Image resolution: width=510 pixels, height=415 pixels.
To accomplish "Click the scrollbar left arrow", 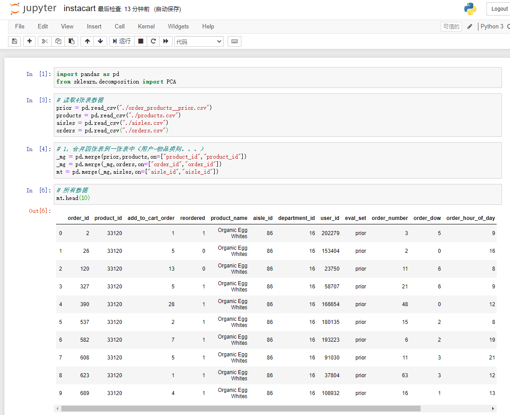I will [57, 408].
